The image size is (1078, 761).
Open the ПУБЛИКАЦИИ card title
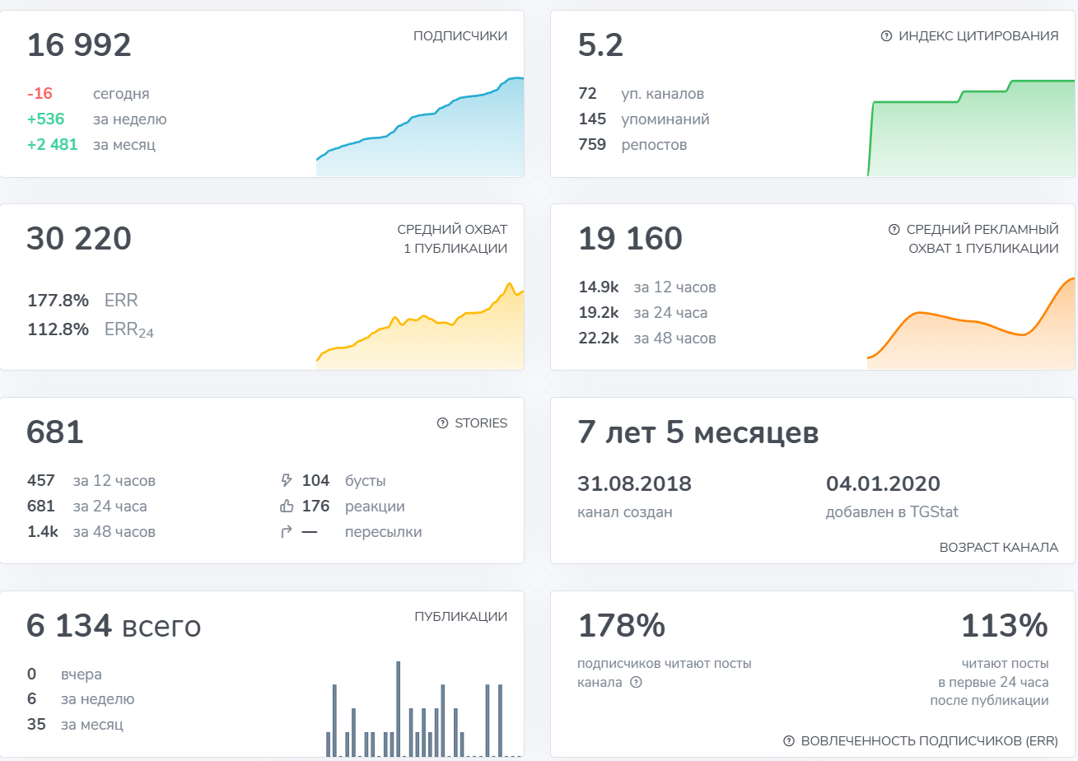(460, 616)
